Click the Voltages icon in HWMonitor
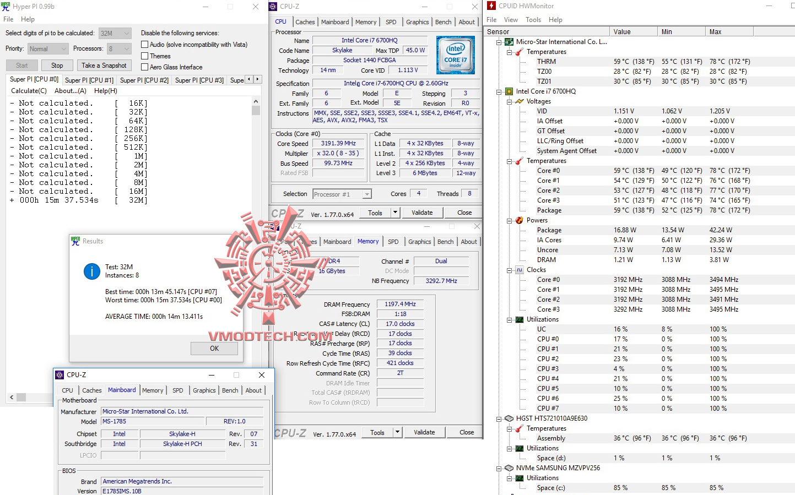This screenshot has width=795, height=495. click(518, 101)
